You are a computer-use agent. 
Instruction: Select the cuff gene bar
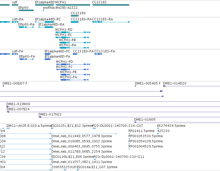click(15, 5)
